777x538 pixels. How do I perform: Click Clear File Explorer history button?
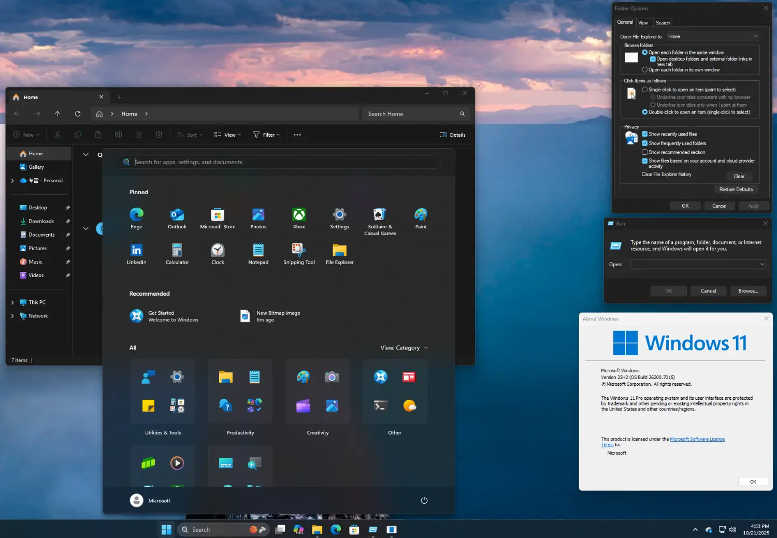point(739,177)
